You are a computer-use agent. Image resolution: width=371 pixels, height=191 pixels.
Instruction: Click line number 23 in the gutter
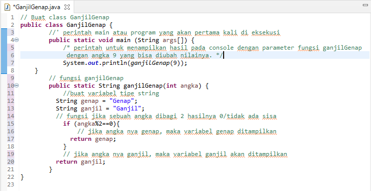[x=11, y=184]
